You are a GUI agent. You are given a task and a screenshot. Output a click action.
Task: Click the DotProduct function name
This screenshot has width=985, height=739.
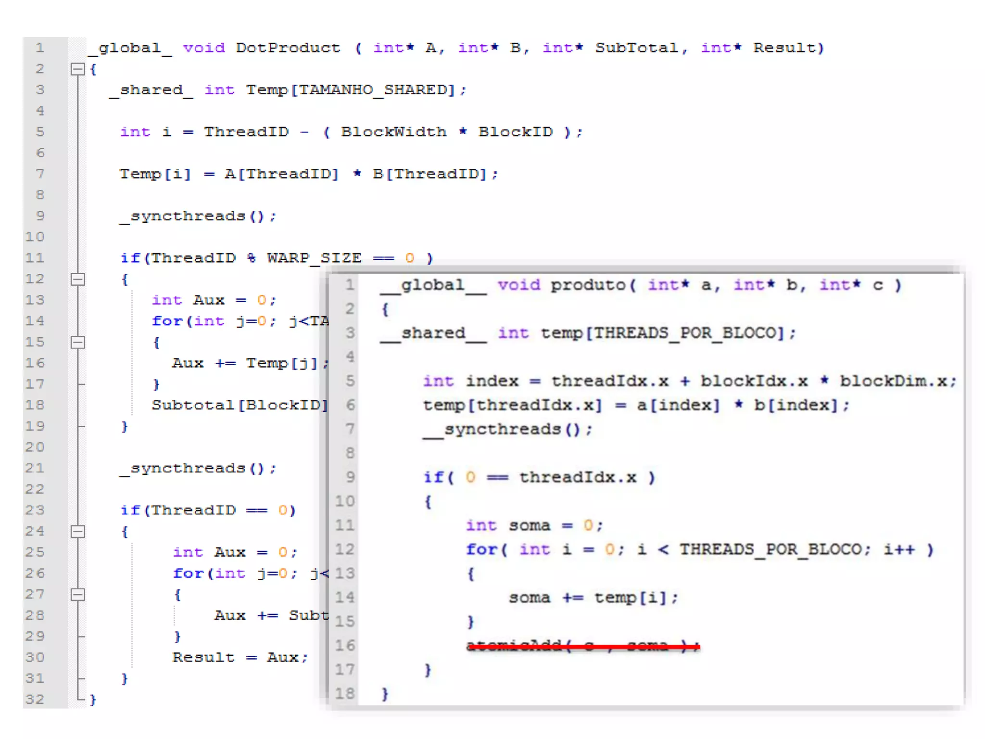pos(288,48)
